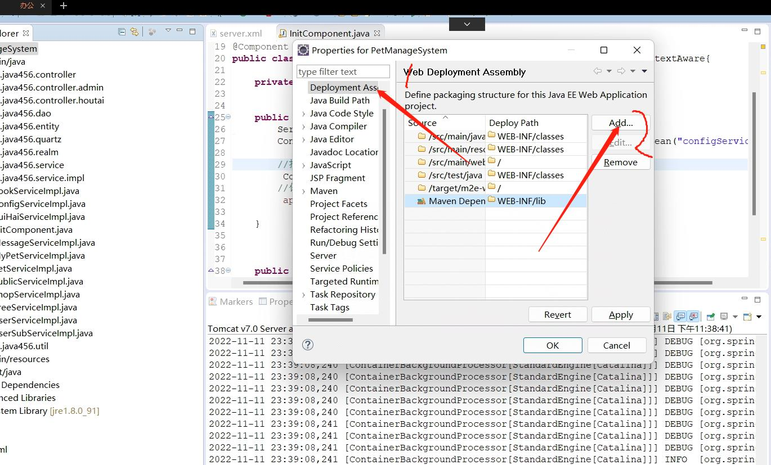Toggle Link with Editor in Package Explorer
The width and height of the screenshot is (771, 465).
point(134,32)
